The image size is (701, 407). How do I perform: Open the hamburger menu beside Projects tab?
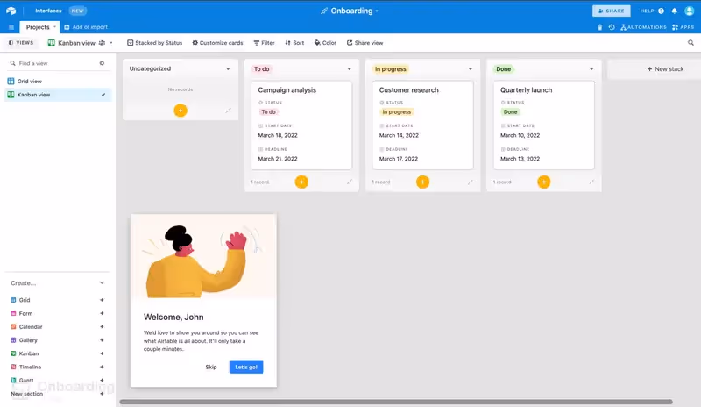tap(11, 27)
